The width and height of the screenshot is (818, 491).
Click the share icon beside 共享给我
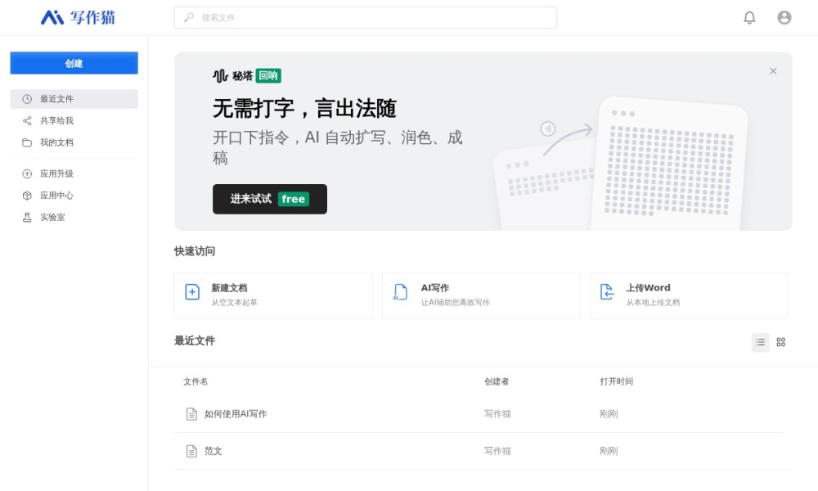tap(27, 120)
